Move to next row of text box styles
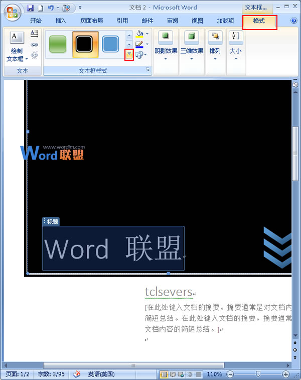This screenshot has width=301, height=380. 129,44
